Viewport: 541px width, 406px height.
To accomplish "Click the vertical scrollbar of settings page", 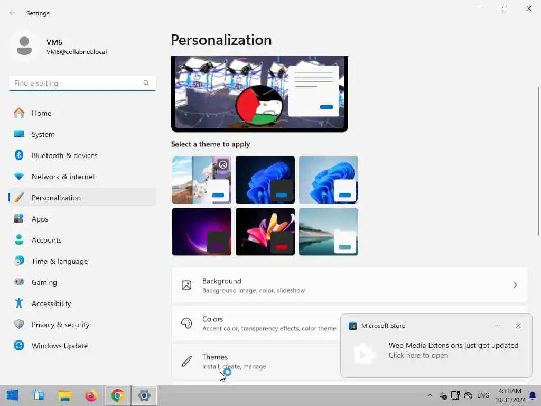I will [538, 161].
